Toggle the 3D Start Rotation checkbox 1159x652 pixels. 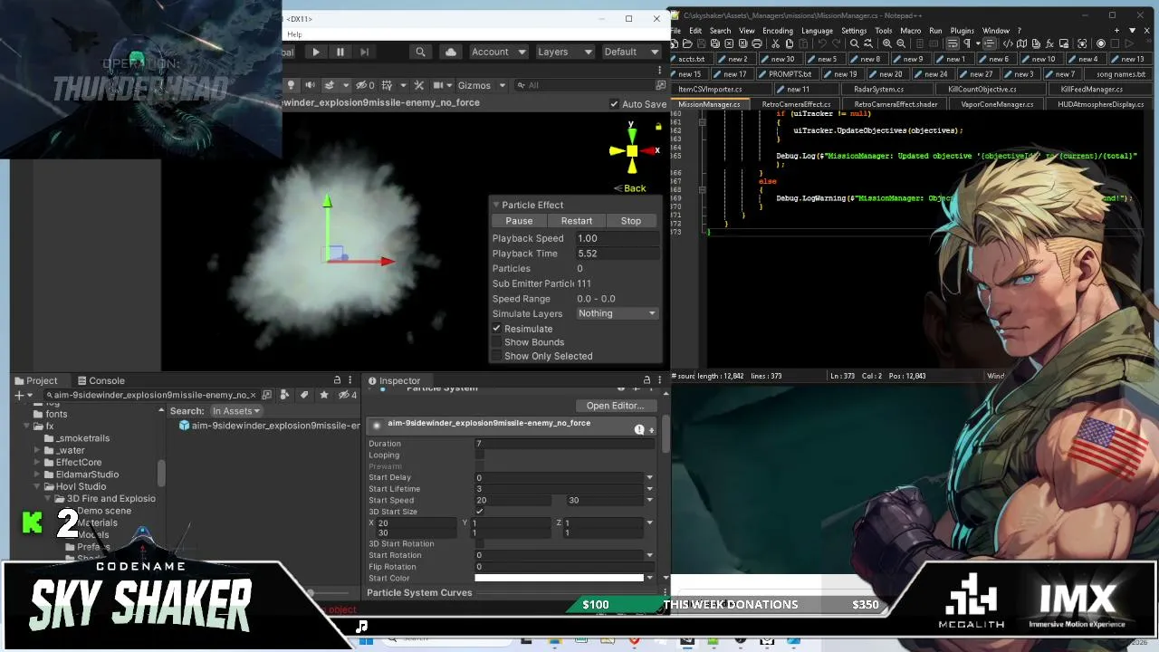coord(479,544)
